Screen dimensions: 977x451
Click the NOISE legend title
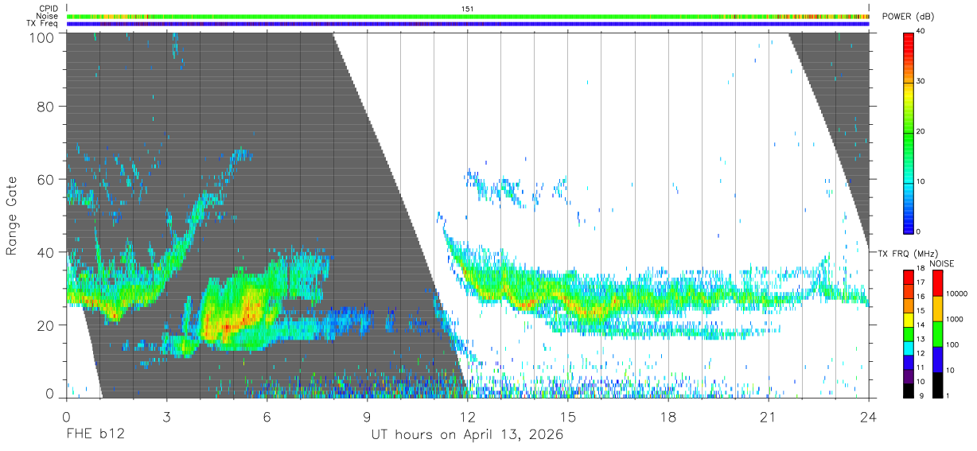coord(942,263)
